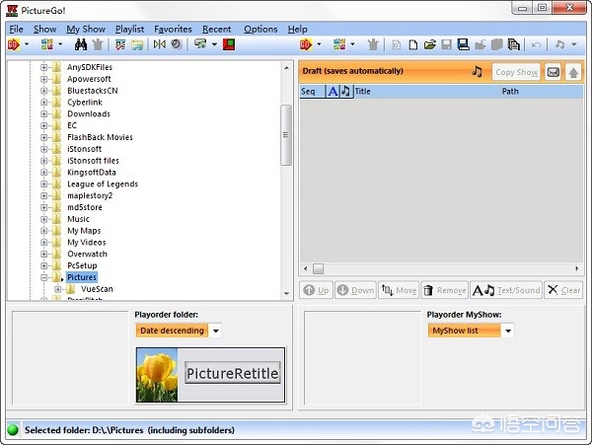The image size is (592, 445).
Task: Open the Show menu
Action: pyautogui.click(x=45, y=29)
